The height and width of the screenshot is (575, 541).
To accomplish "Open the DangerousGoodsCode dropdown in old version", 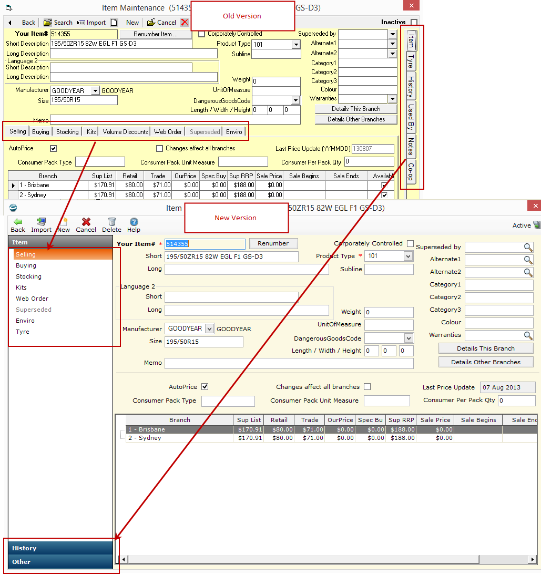I will [x=296, y=100].
